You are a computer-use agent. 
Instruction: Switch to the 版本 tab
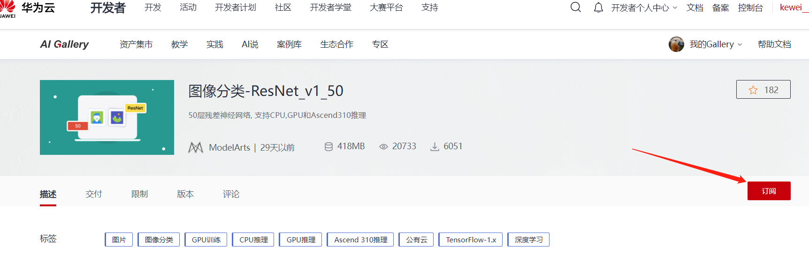pos(185,194)
